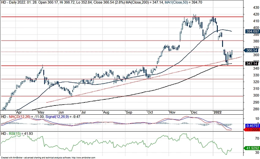Click the Signal(12,26,9) indicator title

tap(57, 117)
